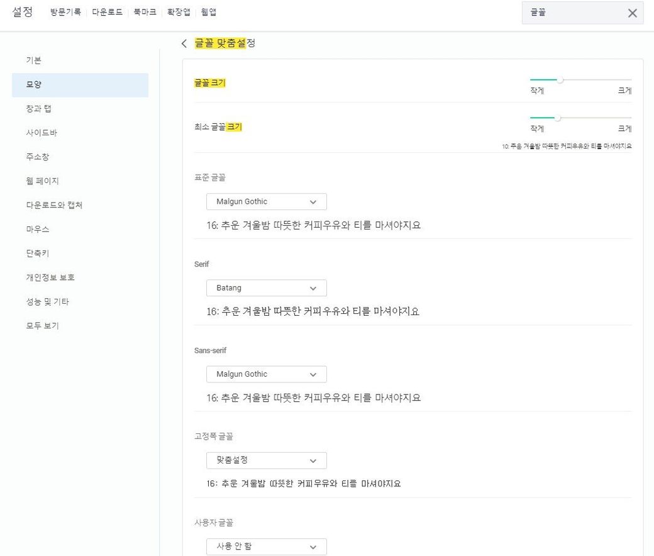
Task: Open the 사용자 글꼴 사용 안 함 dropdown
Action: (x=266, y=547)
